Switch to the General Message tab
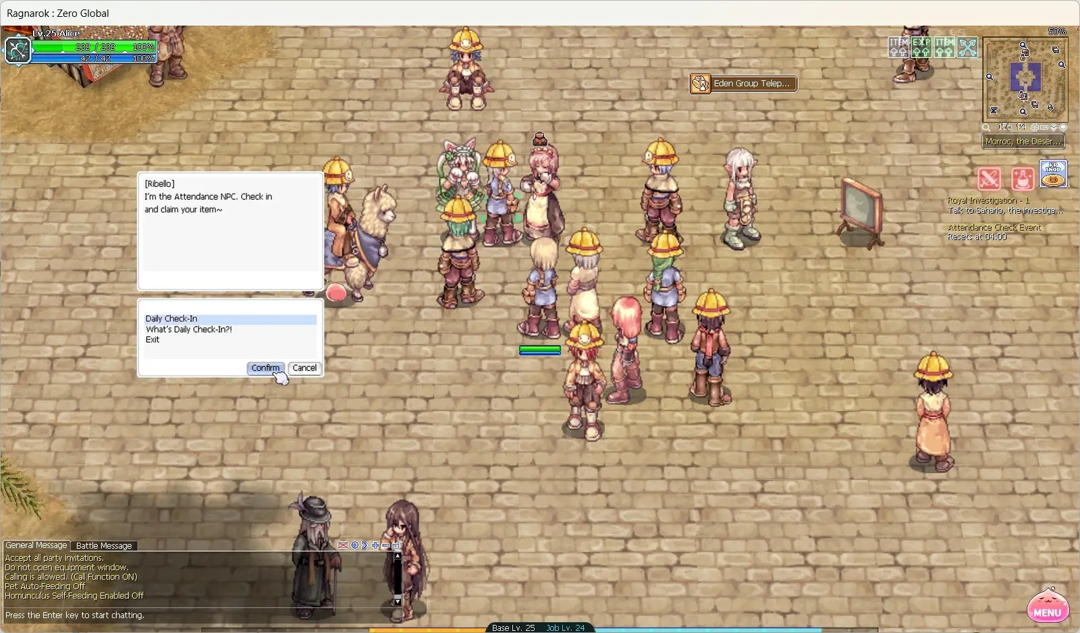 click(x=36, y=545)
